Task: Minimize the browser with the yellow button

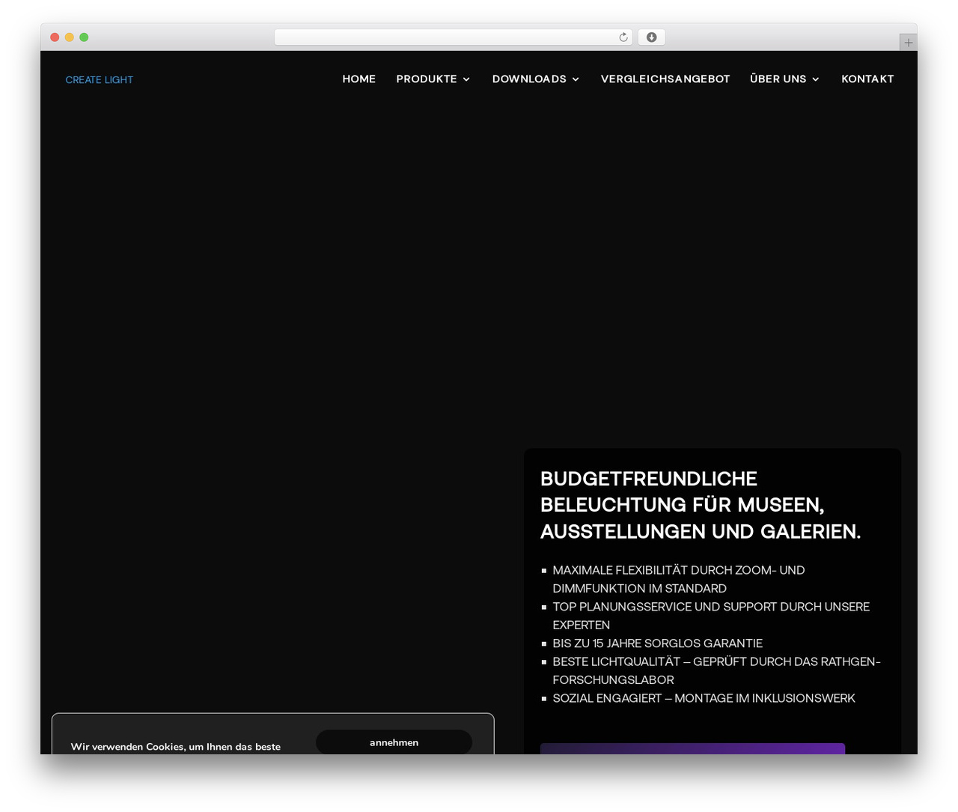Action: 70,37
